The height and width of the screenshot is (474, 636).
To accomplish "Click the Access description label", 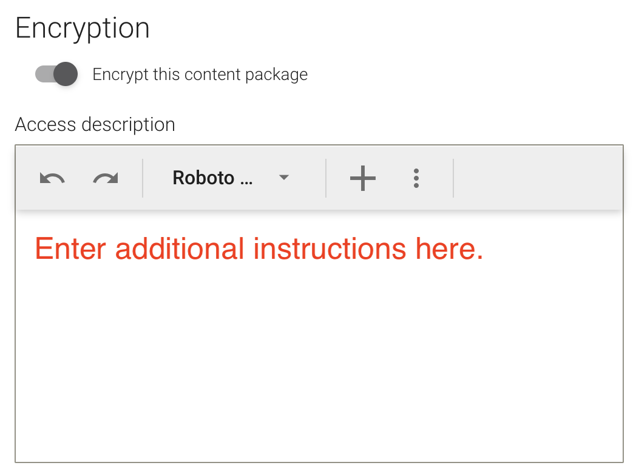I will [95, 124].
